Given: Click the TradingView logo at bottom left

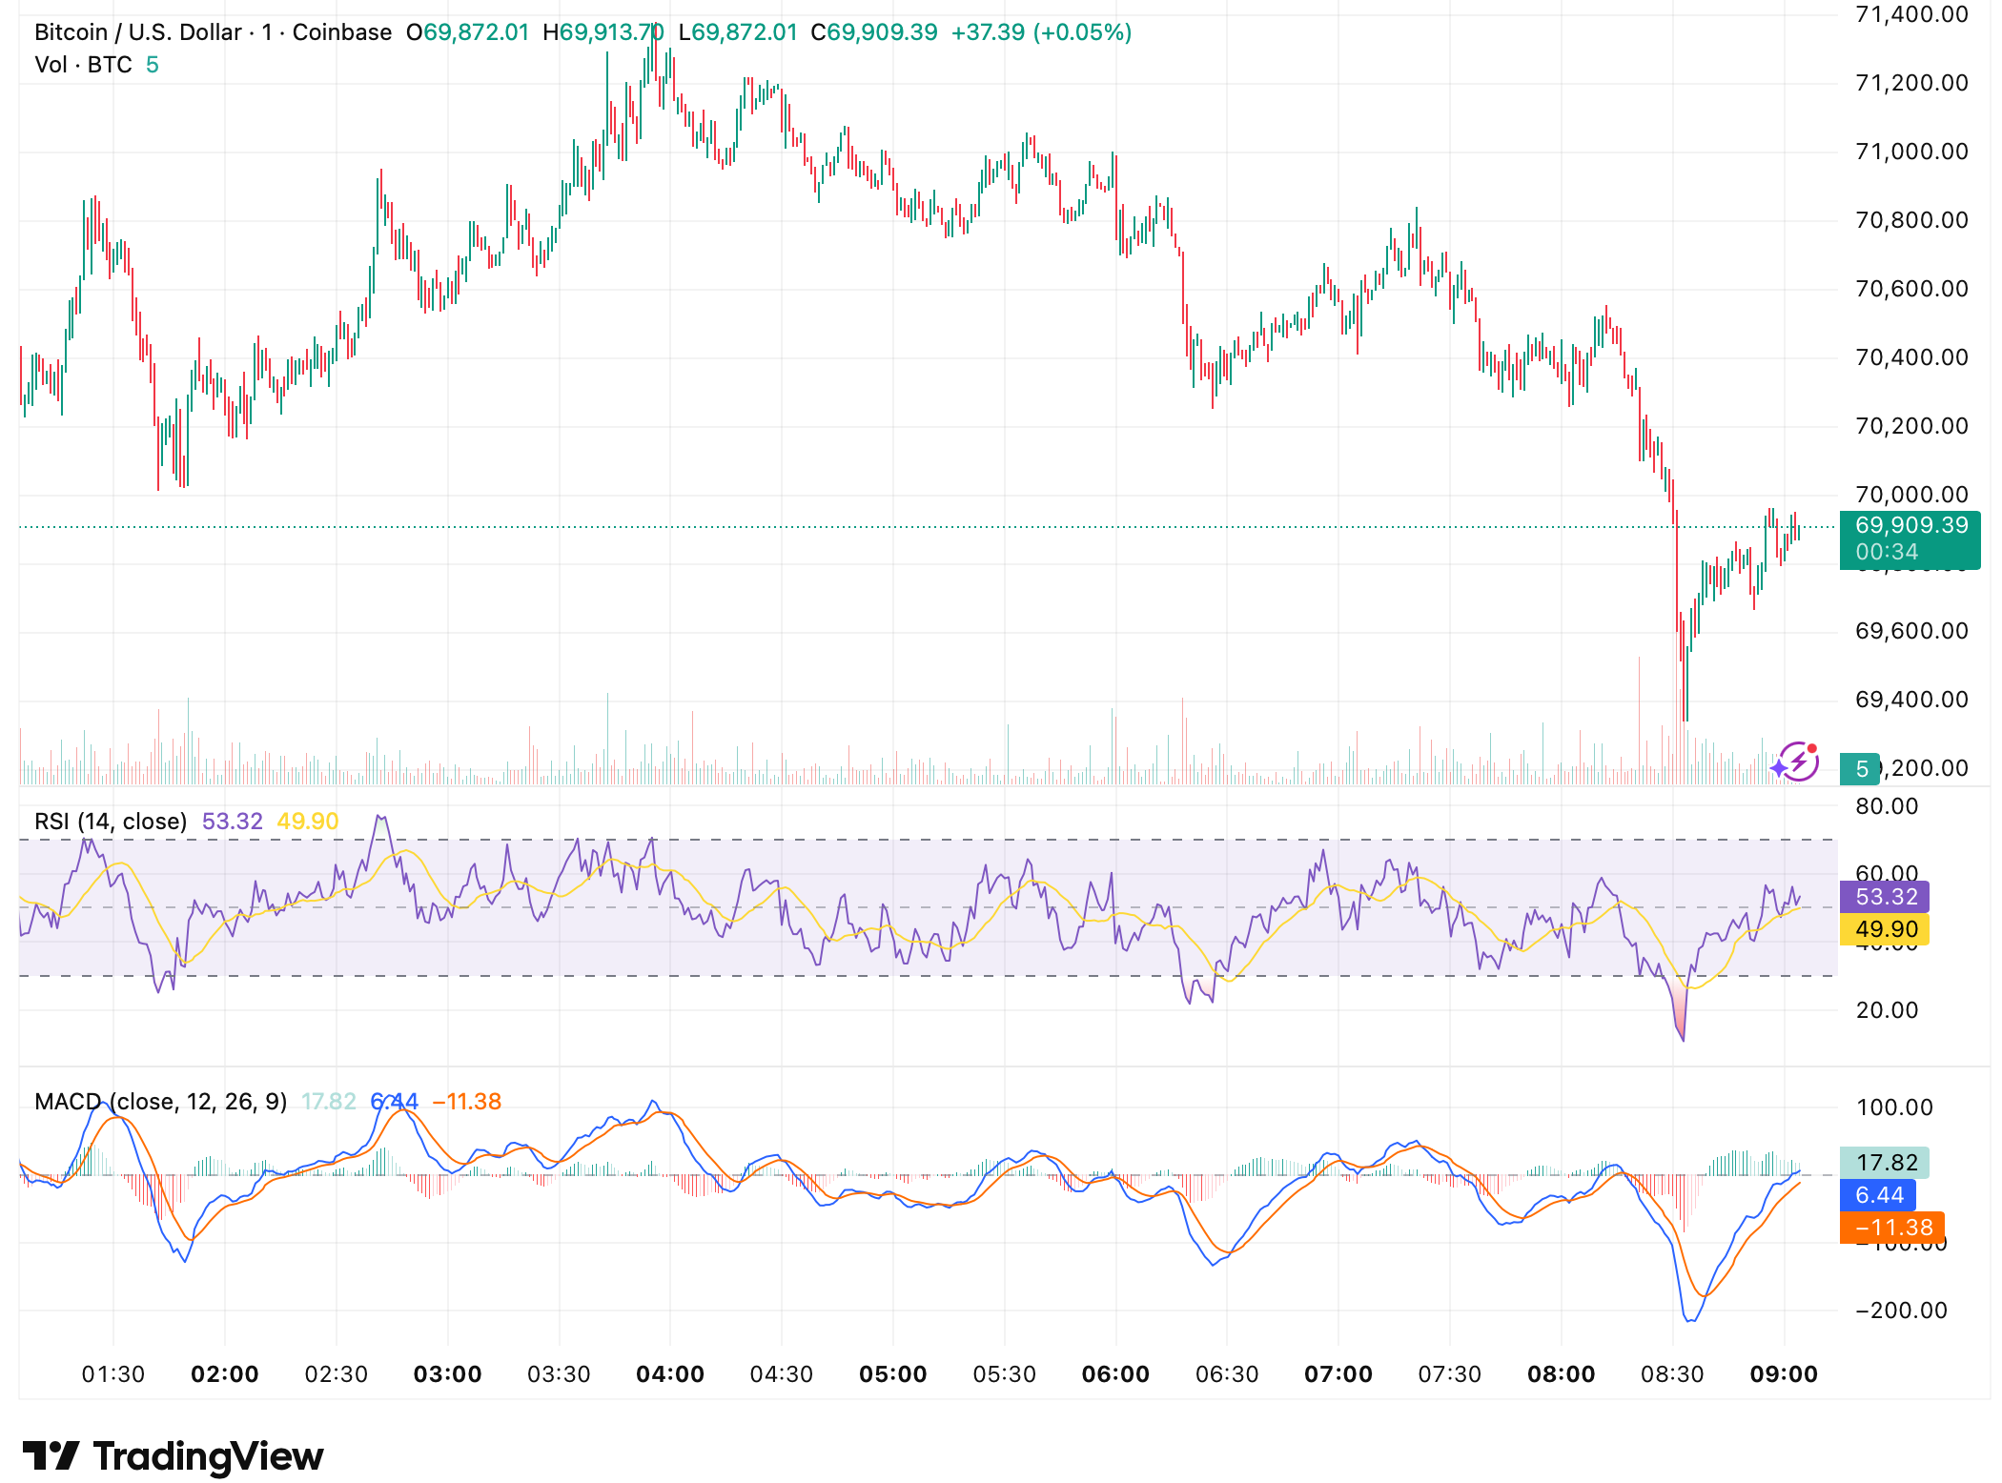Looking at the screenshot, I should point(174,1456).
